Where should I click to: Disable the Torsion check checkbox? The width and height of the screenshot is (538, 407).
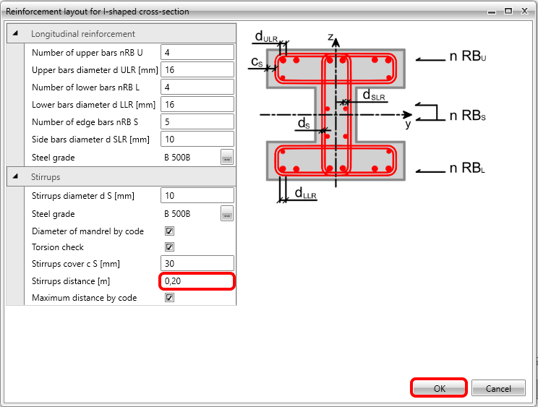tap(170, 247)
